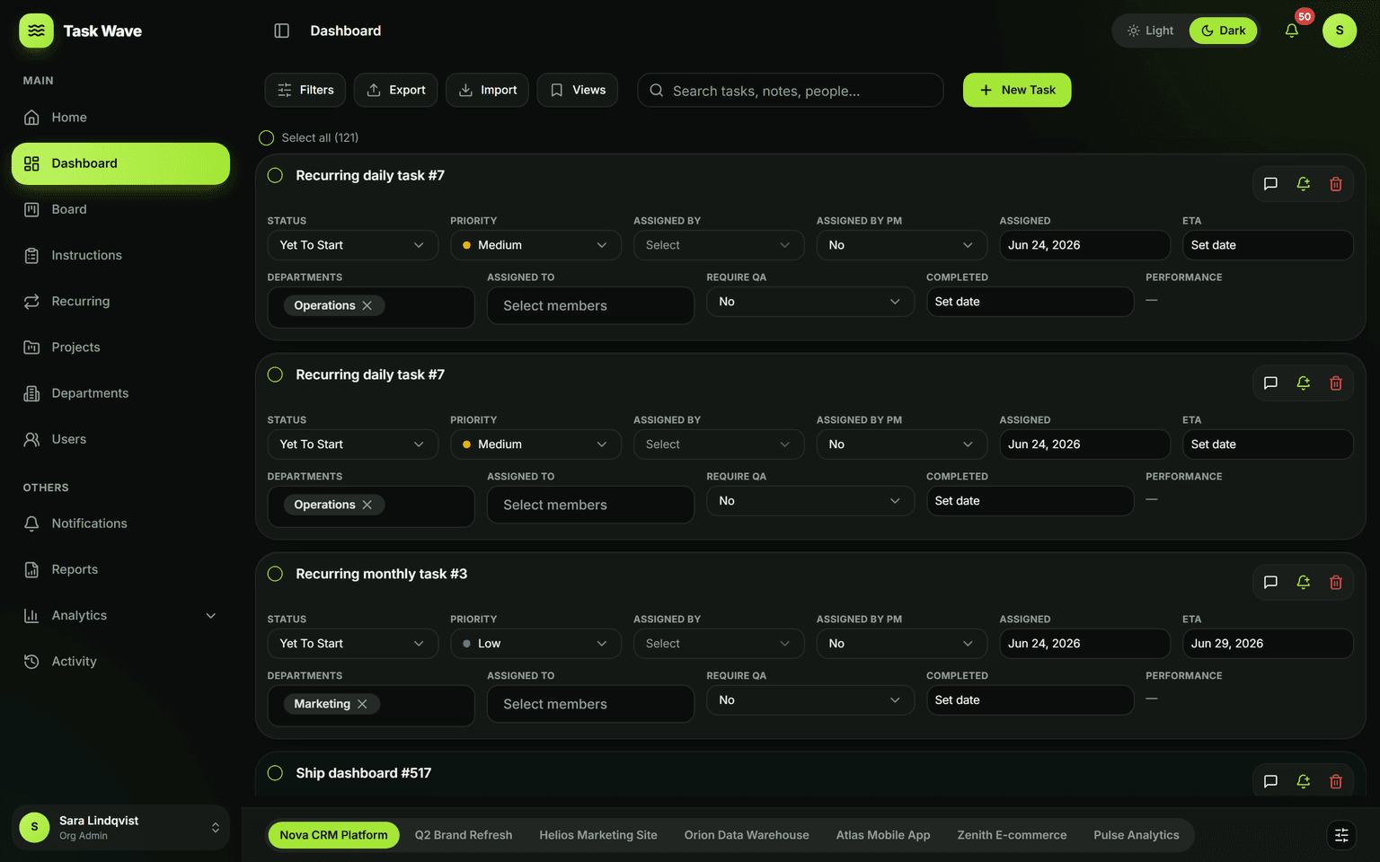Open comments on first Recurring daily task #7

tap(1270, 184)
